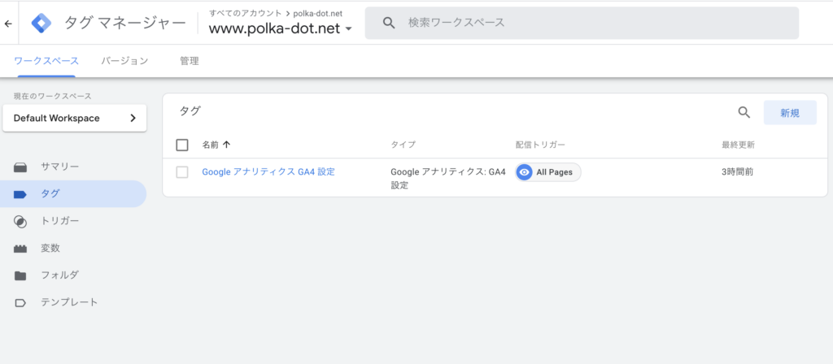Expand the Default Workspace selector
The width and height of the screenshot is (833, 364).
[74, 119]
